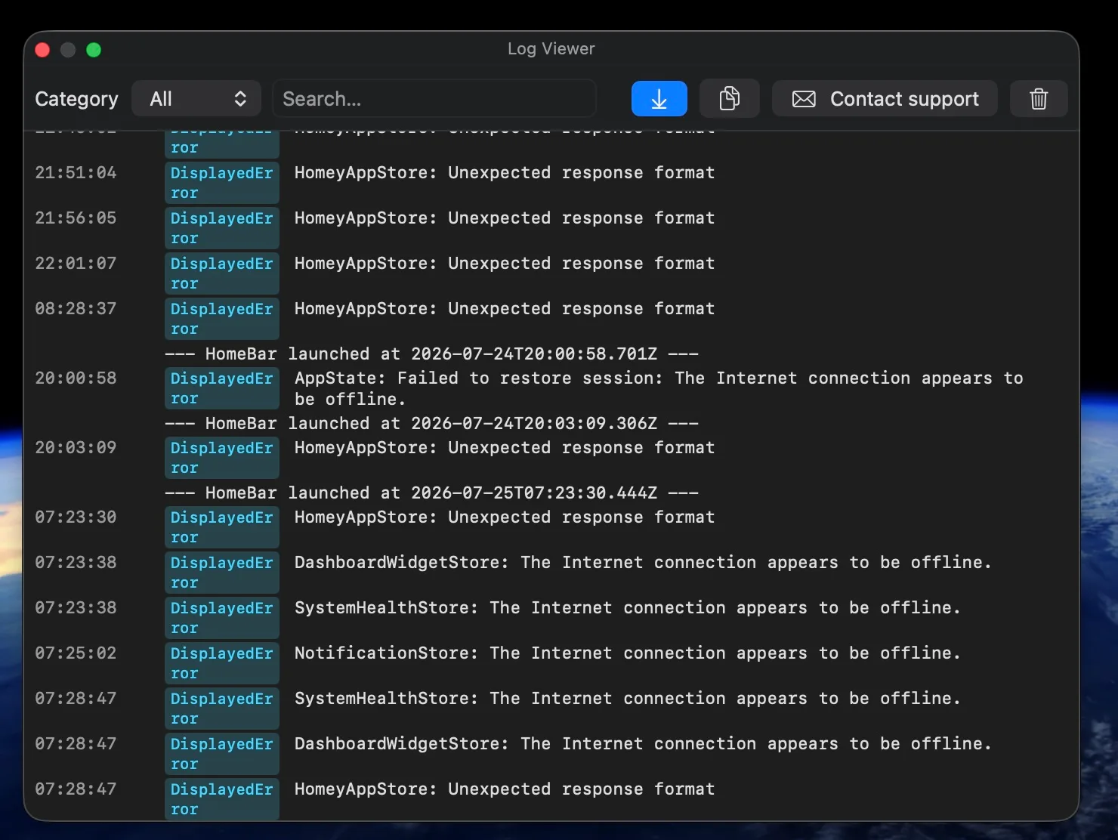Image resolution: width=1118 pixels, height=840 pixels.
Task: Click the DisplayedError tag on the 21:56:05 row
Action: 222,228
